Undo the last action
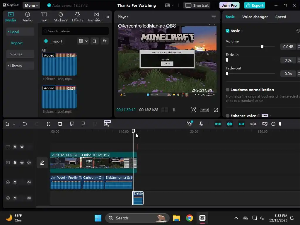Screen dimensions: 300x225 [x=25, y=124]
